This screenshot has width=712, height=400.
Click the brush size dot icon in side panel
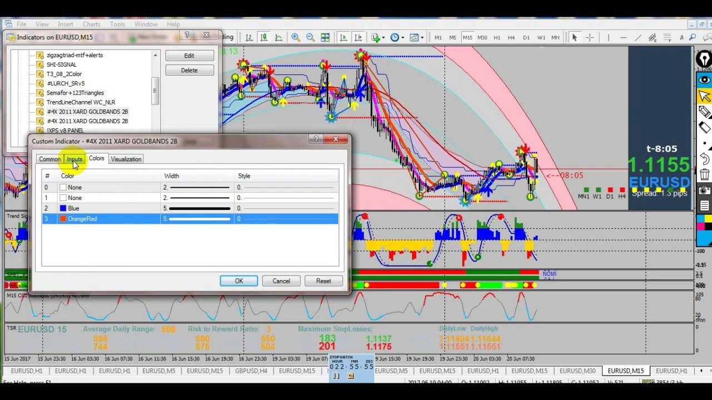(704, 143)
